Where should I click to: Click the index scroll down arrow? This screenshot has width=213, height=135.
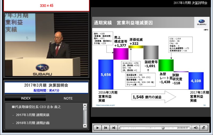[85, 126]
